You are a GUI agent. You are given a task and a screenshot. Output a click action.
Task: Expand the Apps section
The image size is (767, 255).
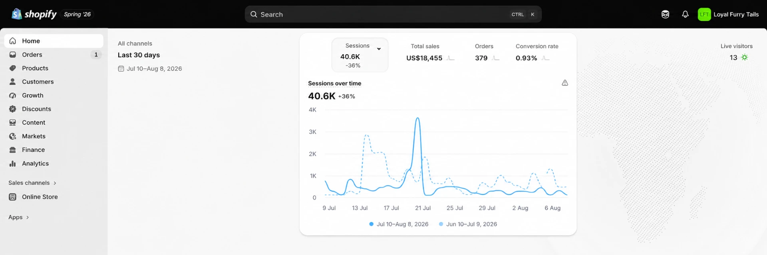click(18, 217)
